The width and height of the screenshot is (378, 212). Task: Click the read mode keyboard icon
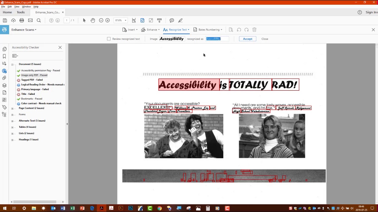click(159, 20)
